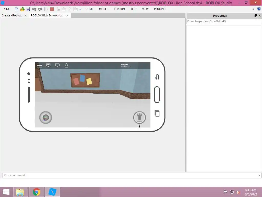The width and height of the screenshot is (262, 197).
Task: Click the muted volume tray icon
Action: click(x=238, y=192)
